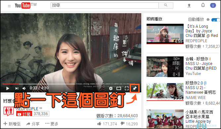This screenshot has width=221, height=129.
Task: Open the player settings gear
Action: click(x=111, y=88)
